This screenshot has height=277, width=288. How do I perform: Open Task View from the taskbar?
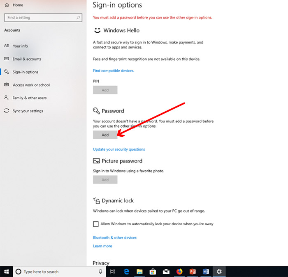tap(112, 272)
